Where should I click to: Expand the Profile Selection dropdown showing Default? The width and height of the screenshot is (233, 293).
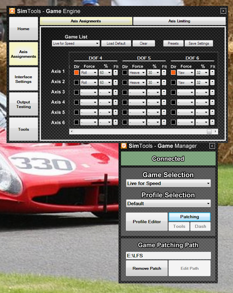[x=168, y=204]
